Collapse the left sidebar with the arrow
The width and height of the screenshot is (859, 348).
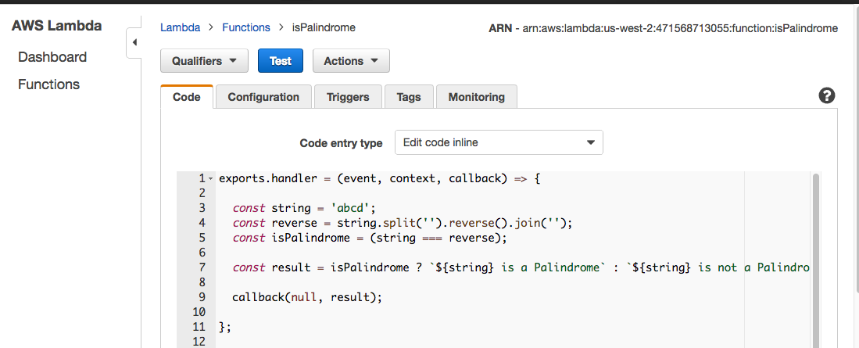(134, 42)
